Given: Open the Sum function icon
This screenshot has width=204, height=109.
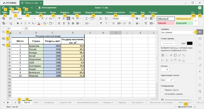Looking at the screenshot, I should [x=86, y=19].
